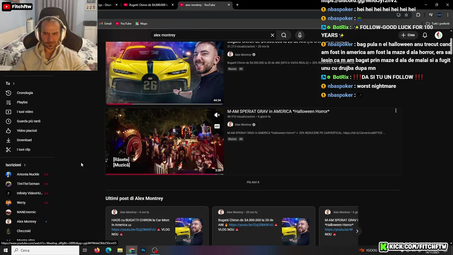The width and height of the screenshot is (453, 255).
Task: Open 'Video piaciuti' in sidebar
Action: [28, 131]
